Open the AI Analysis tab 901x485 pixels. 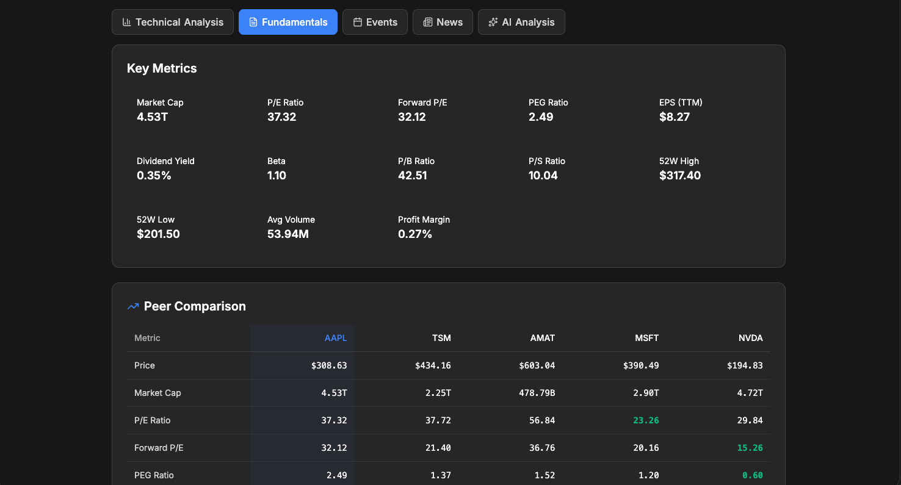521,22
